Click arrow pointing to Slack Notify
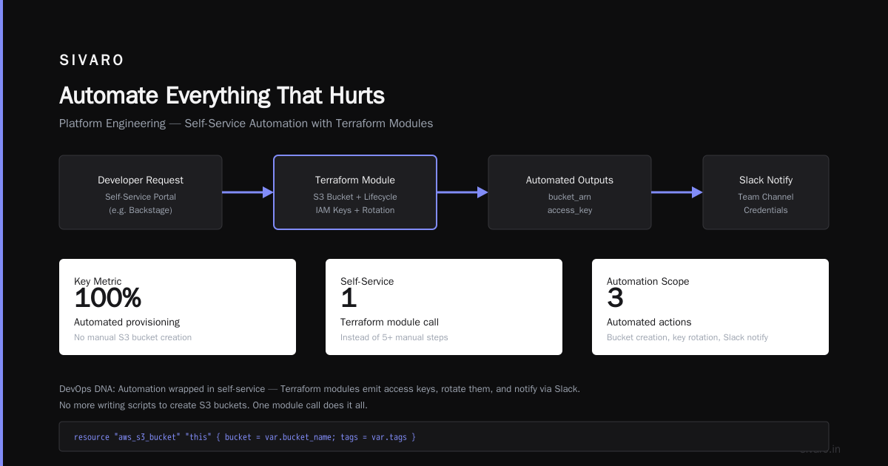Image resolution: width=888 pixels, height=466 pixels. (x=677, y=192)
